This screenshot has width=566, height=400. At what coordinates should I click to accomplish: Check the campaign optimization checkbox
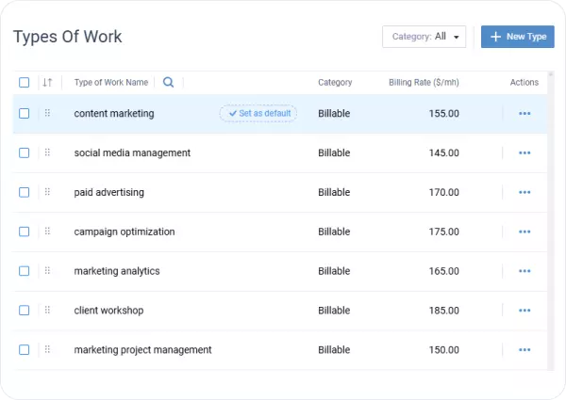pos(25,232)
